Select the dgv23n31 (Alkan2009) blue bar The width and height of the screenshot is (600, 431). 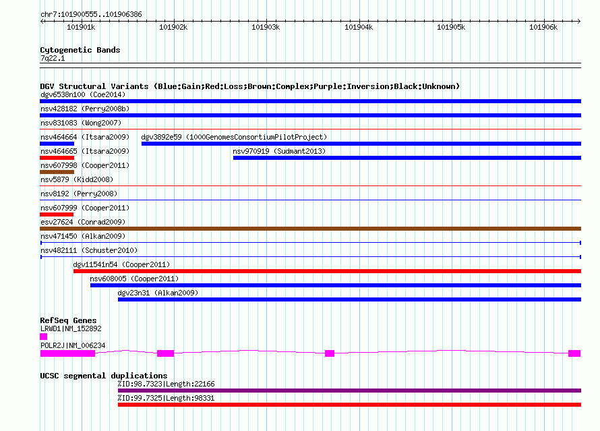(349, 299)
